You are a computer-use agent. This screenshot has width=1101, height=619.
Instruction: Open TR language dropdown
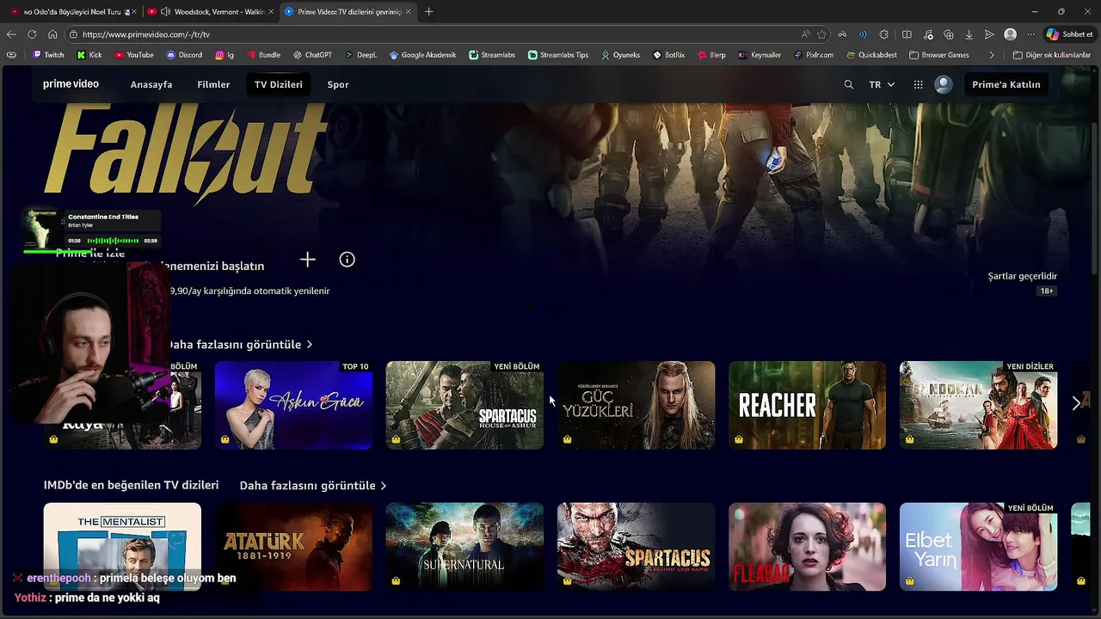coord(882,84)
